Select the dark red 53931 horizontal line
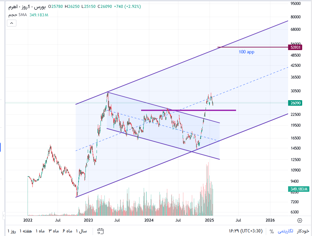This screenshot has width=312, height=236. (x=253, y=47)
